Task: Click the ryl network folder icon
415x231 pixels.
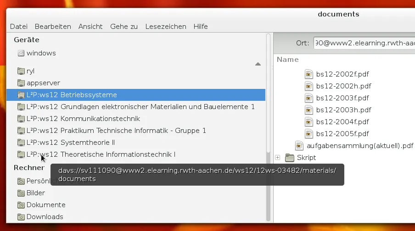Action: [21, 71]
